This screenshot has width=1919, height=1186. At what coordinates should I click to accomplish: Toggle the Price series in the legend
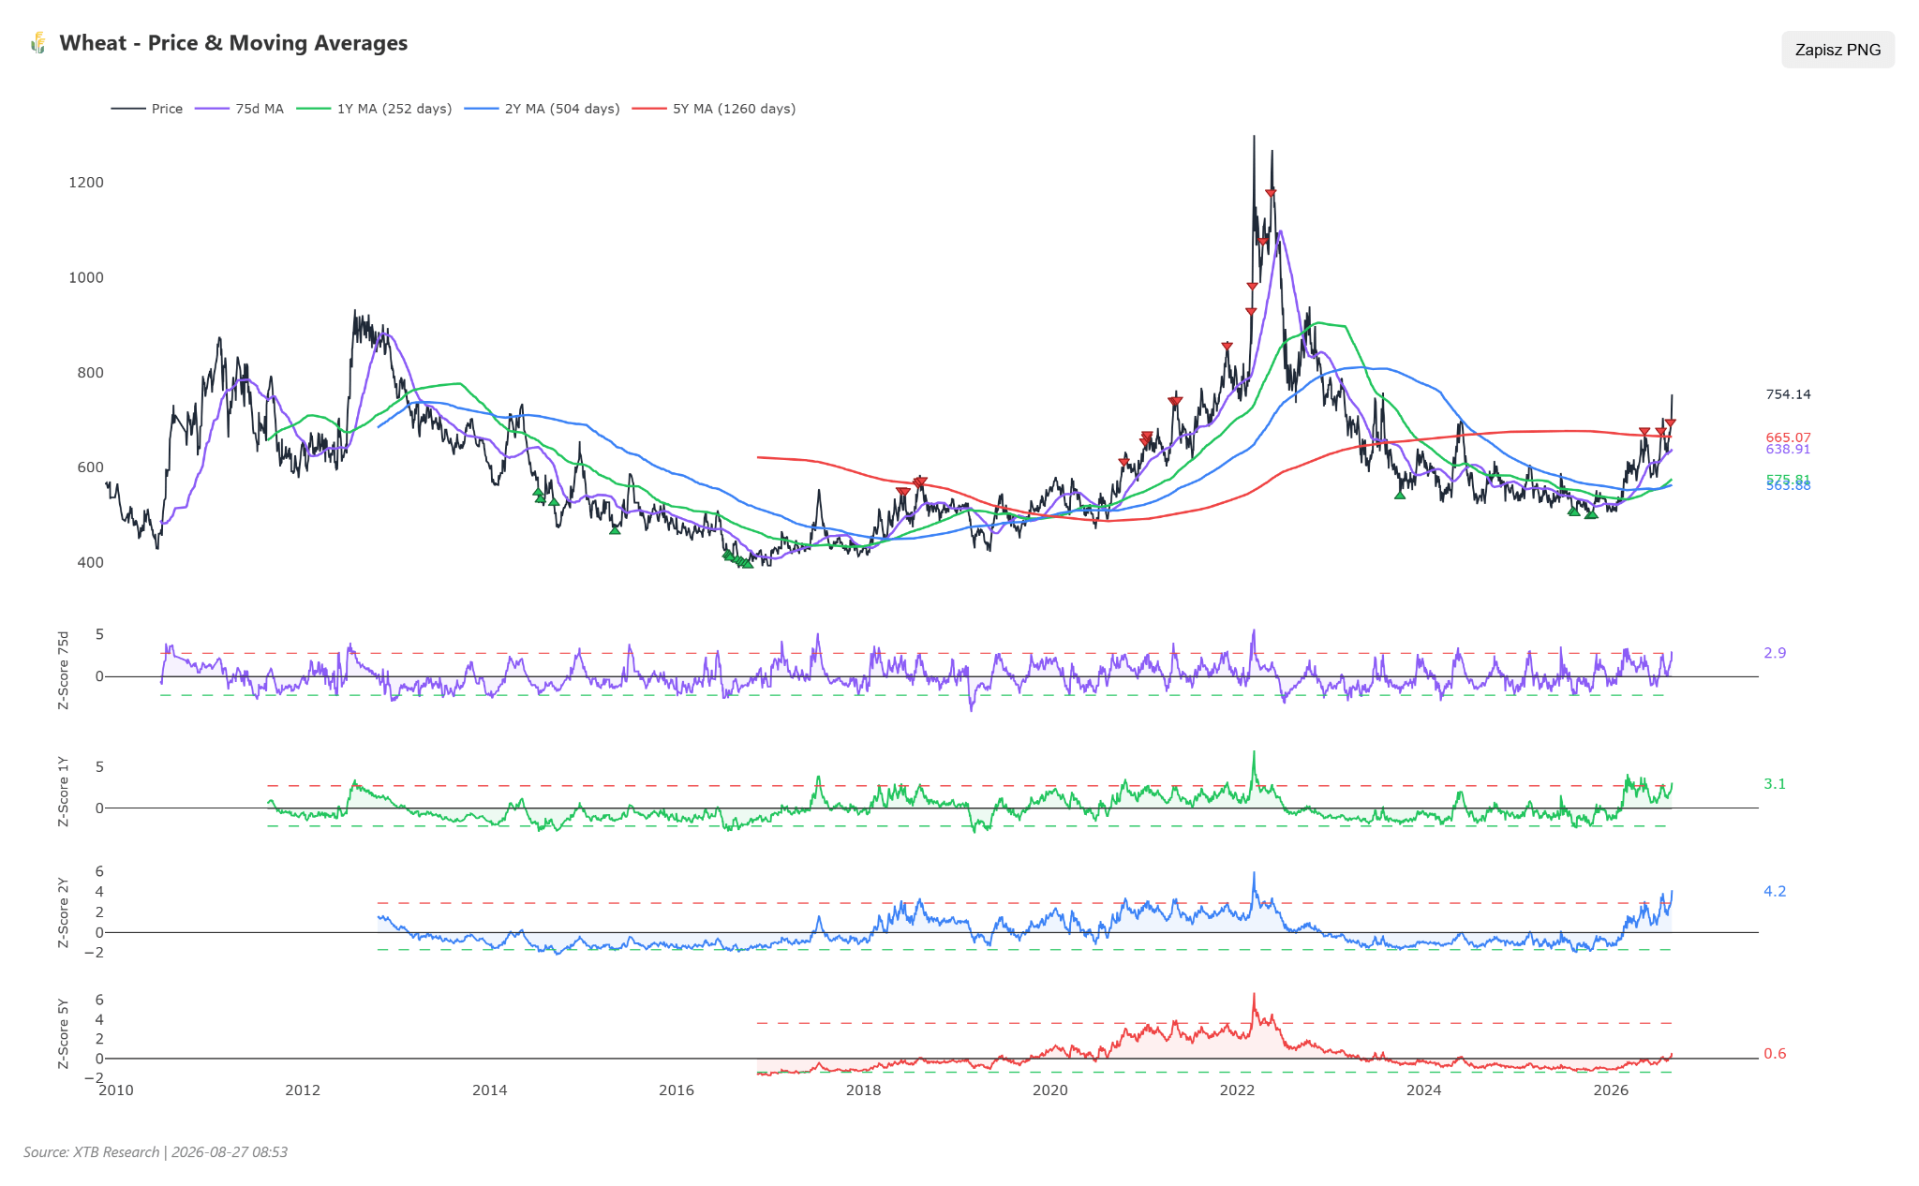pos(147,109)
